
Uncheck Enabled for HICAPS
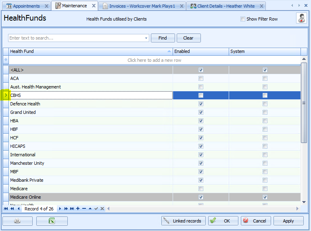tap(201, 146)
